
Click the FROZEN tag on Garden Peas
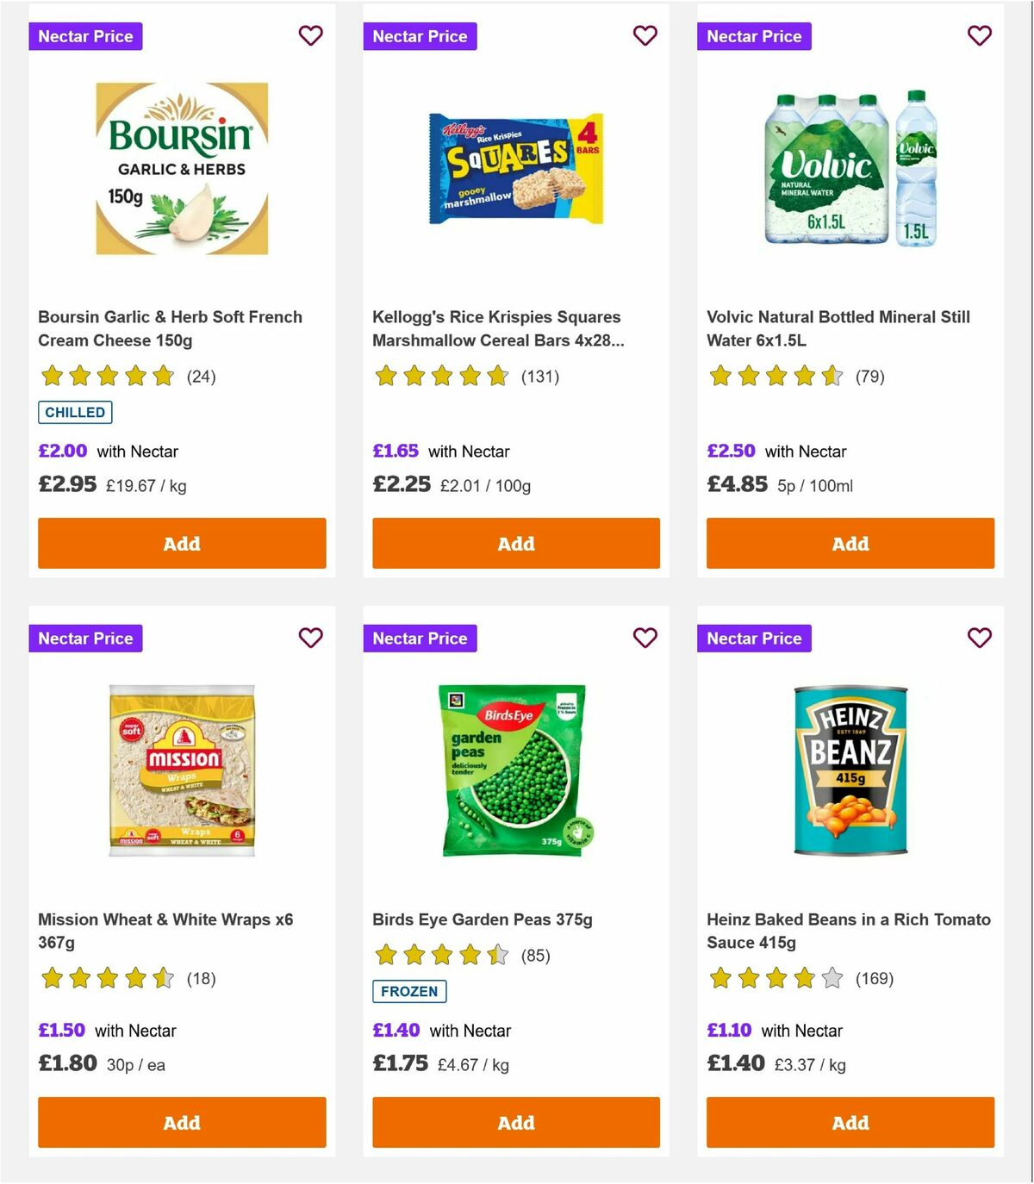(x=410, y=992)
